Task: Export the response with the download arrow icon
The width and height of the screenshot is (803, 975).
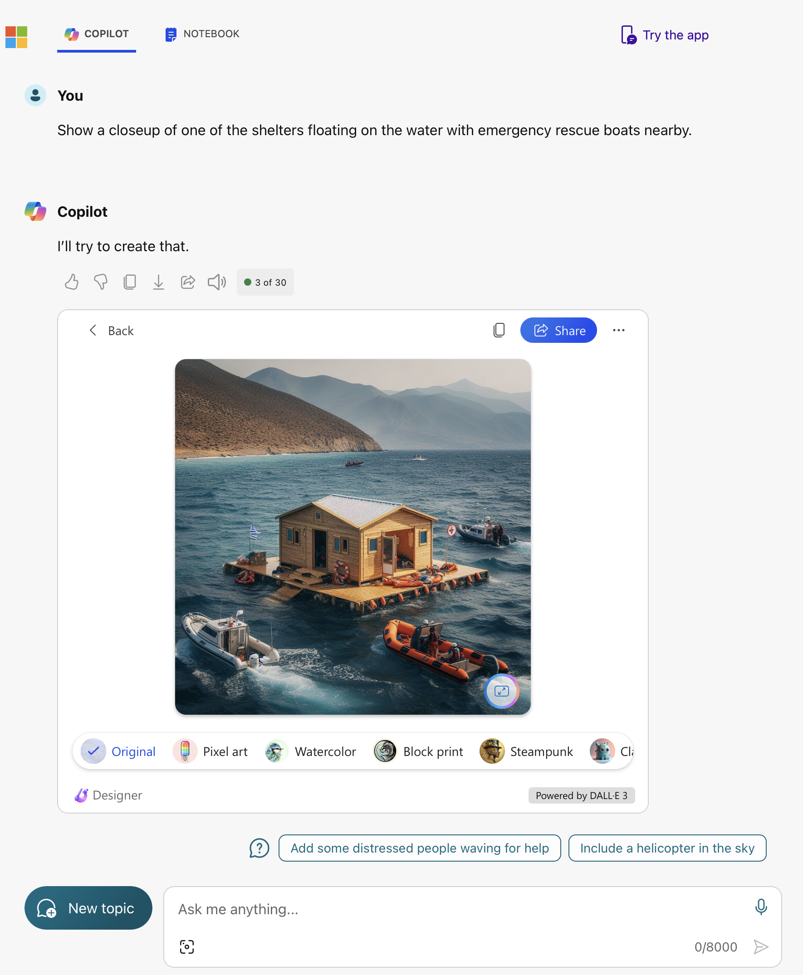Action: (158, 282)
